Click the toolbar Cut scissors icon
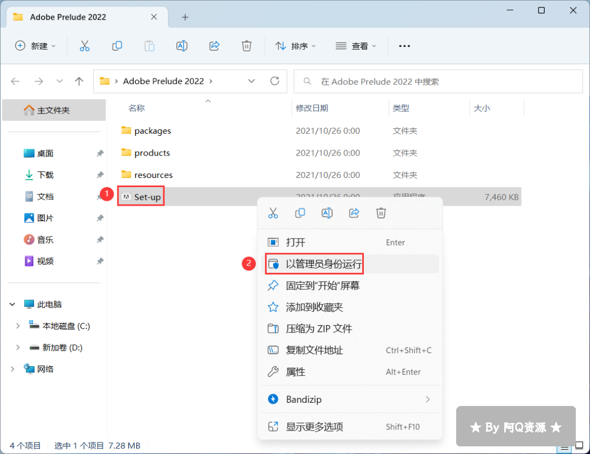Viewport: 590px width, 454px height. coord(85,46)
